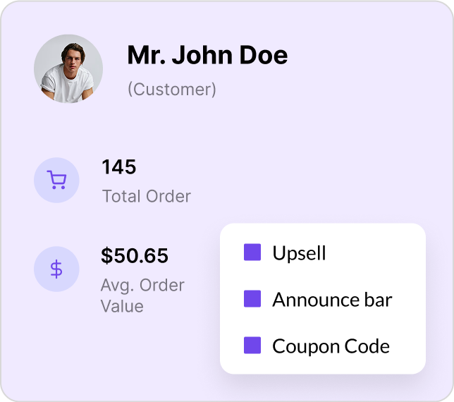Viewport: 454px width, 402px height.
Task: Click the 145 order count
Action: (119, 167)
